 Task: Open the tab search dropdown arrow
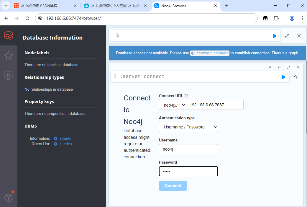(x=6, y=6)
